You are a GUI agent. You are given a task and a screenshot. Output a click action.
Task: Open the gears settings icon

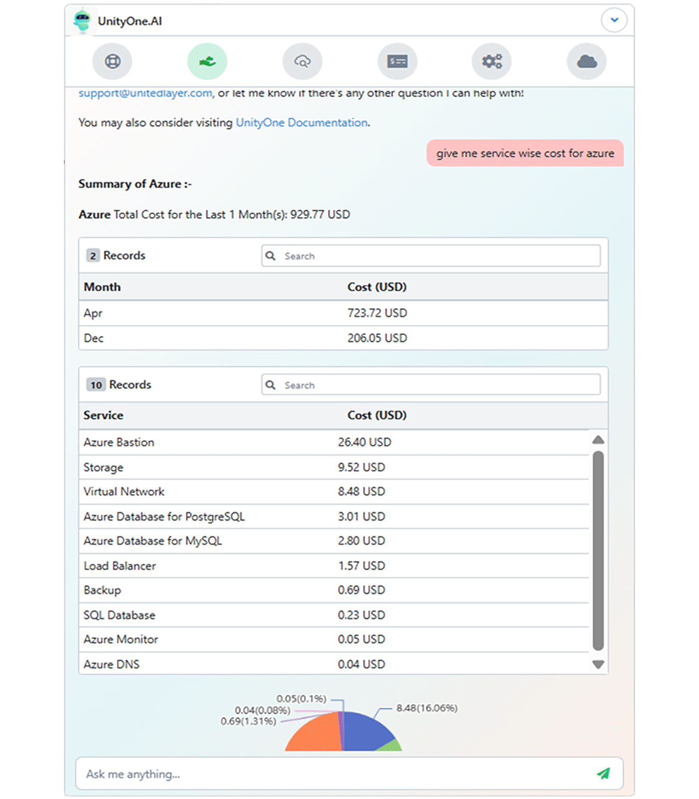(492, 61)
